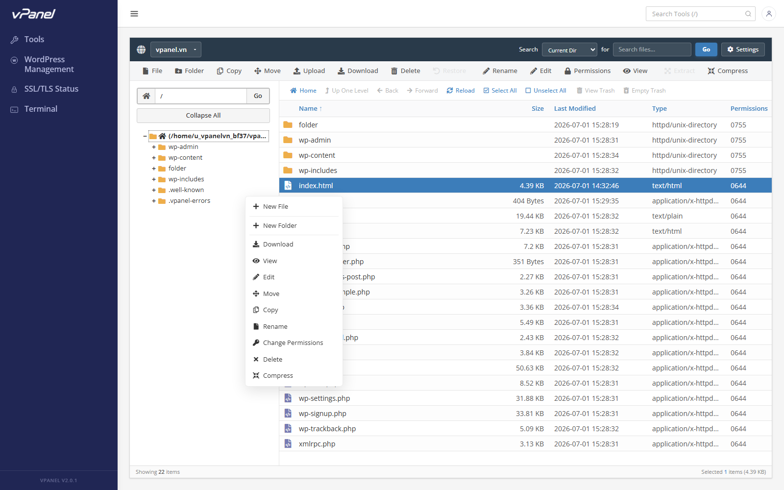Create a new File from the toolbar
Viewport: 784px width, 490px height.
(x=152, y=71)
